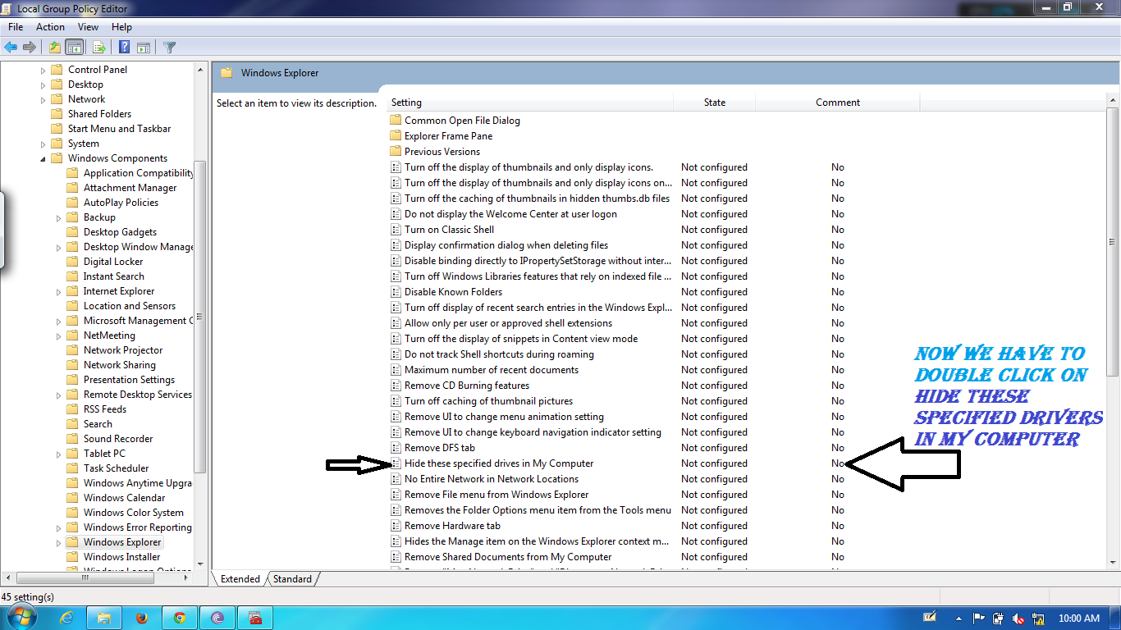Sort by the Setting column header
The image size is (1121, 630).
(x=529, y=103)
